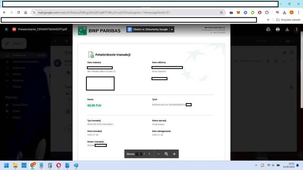Click the magnifier zoom reset icon

(x=166, y=154)
